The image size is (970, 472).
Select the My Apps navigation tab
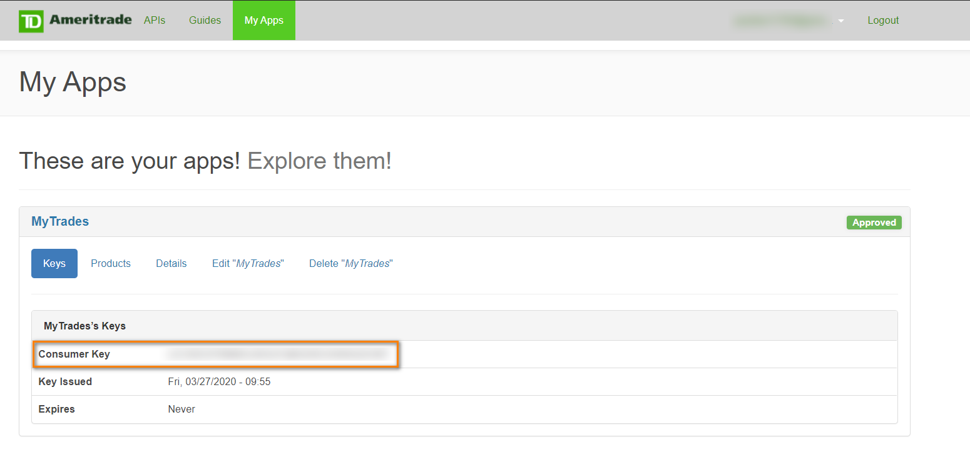pos(264,21)
